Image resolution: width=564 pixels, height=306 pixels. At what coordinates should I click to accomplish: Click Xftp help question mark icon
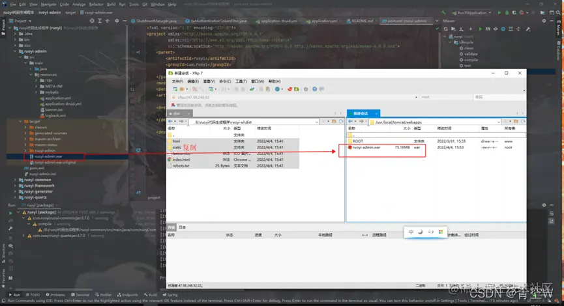(x=315, y=89)
